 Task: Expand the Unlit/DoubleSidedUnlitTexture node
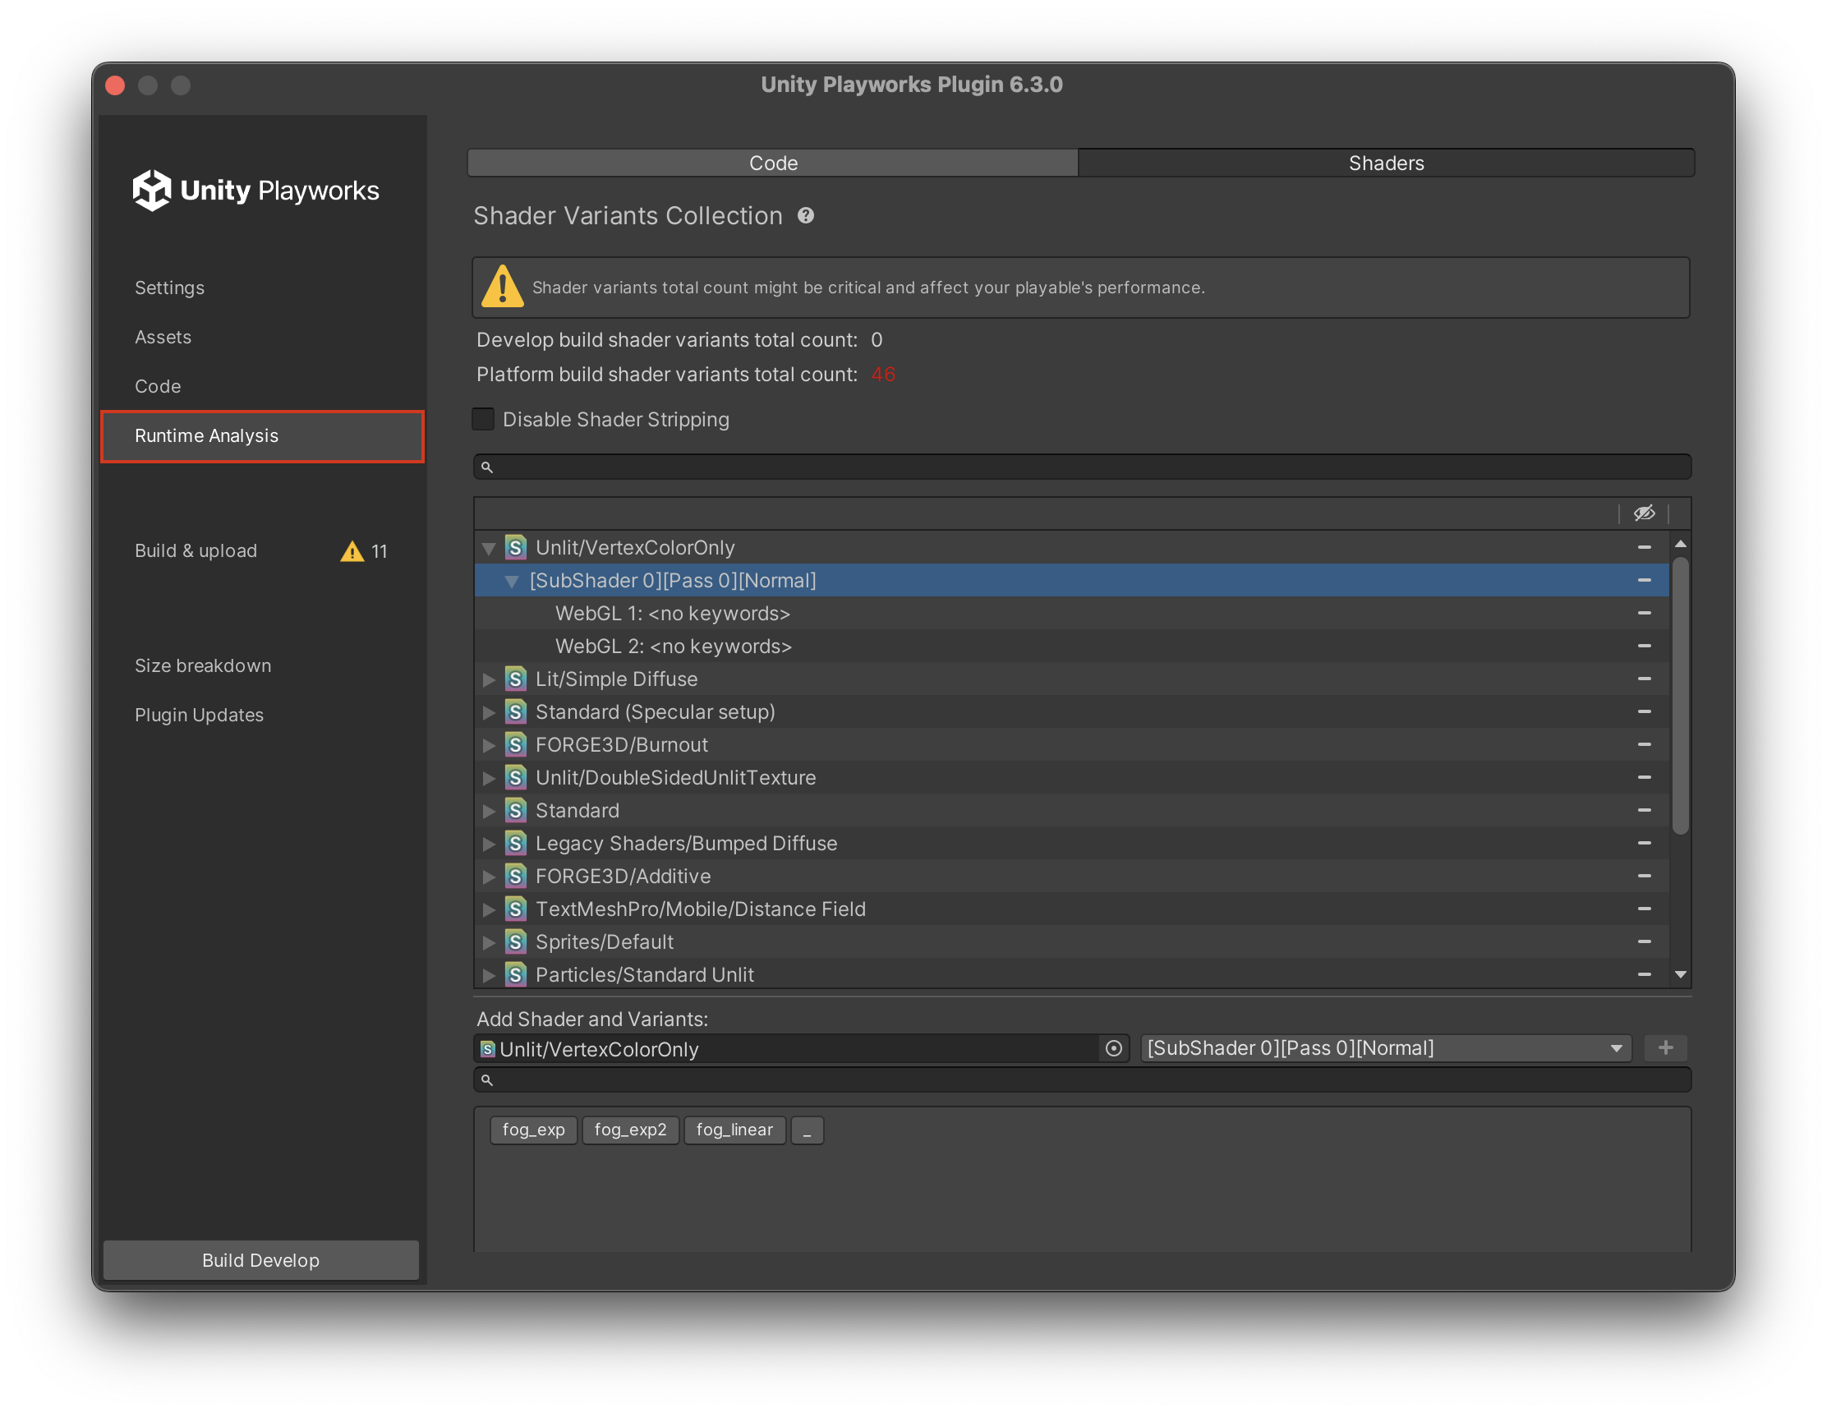click(489, 778)
